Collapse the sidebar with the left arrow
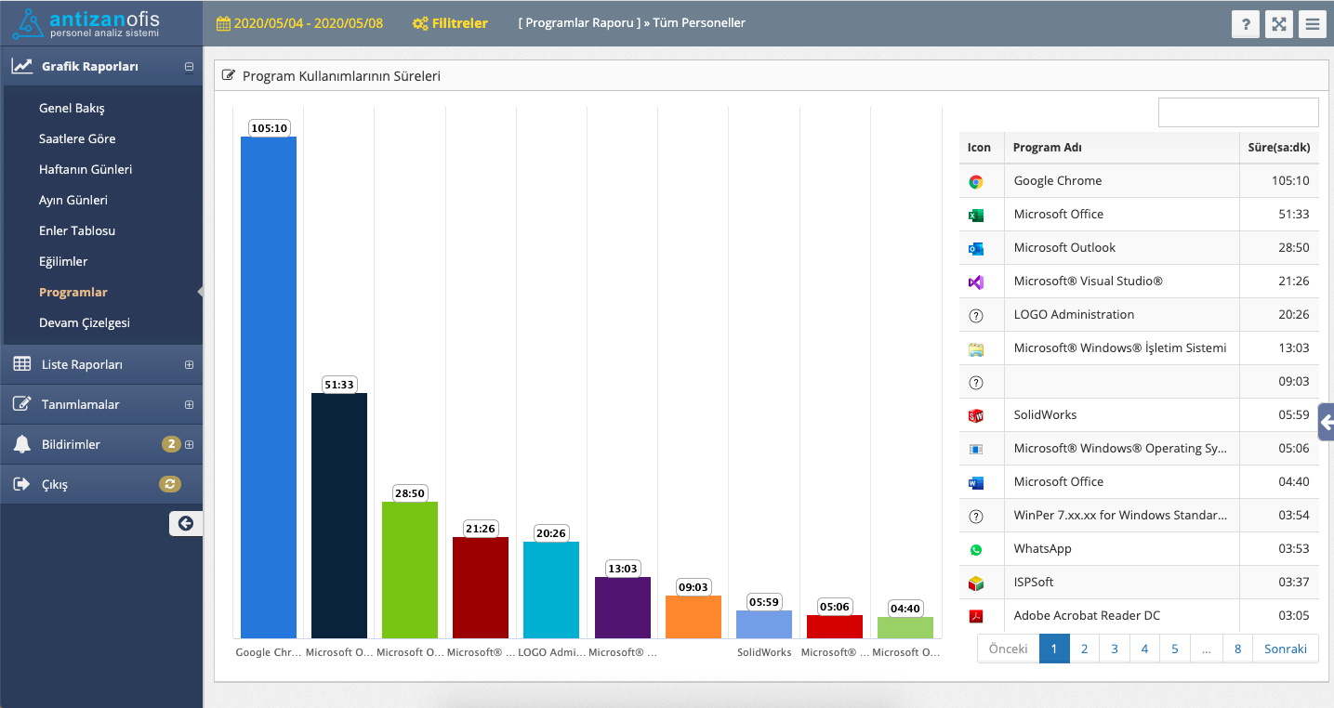 point(186,524)
